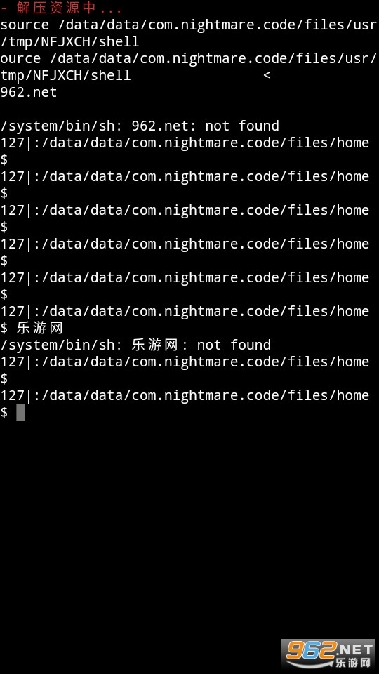
Task: Click the 127| path line directly above the cursor prompt
Action: click(x=185, y=395)
